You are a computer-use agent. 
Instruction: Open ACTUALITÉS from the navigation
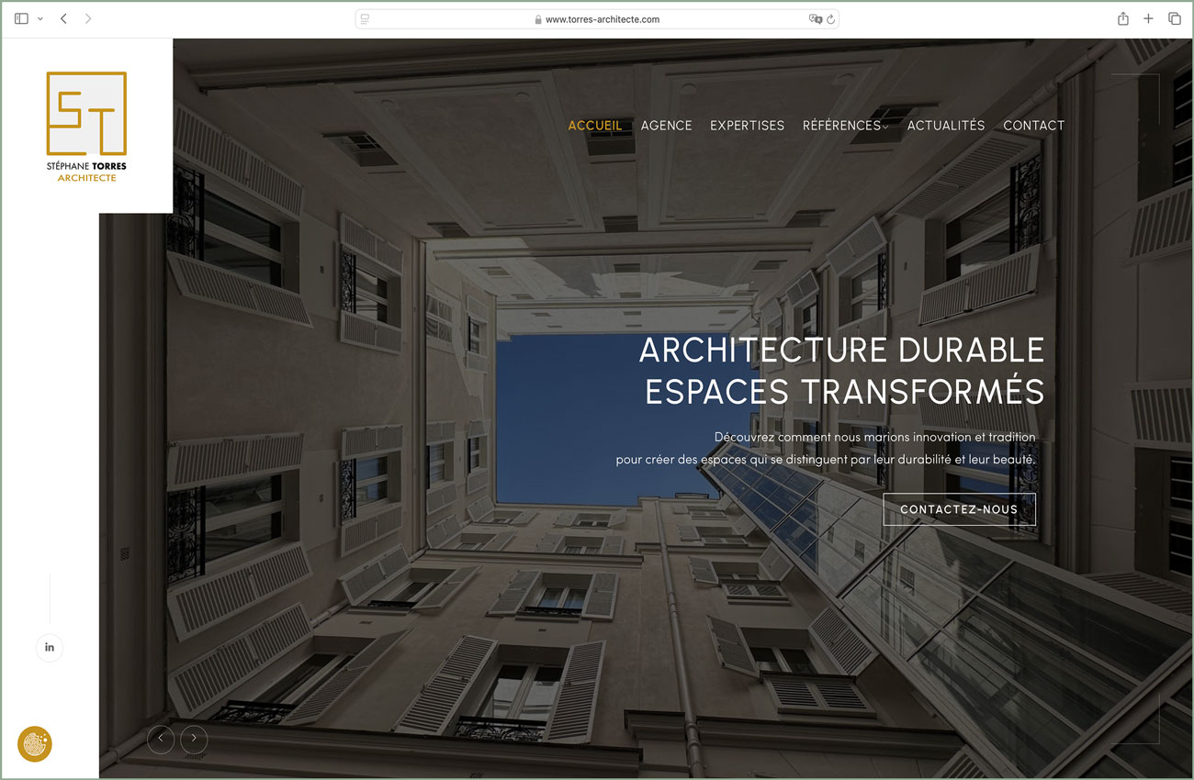click(x=946, y=126)
